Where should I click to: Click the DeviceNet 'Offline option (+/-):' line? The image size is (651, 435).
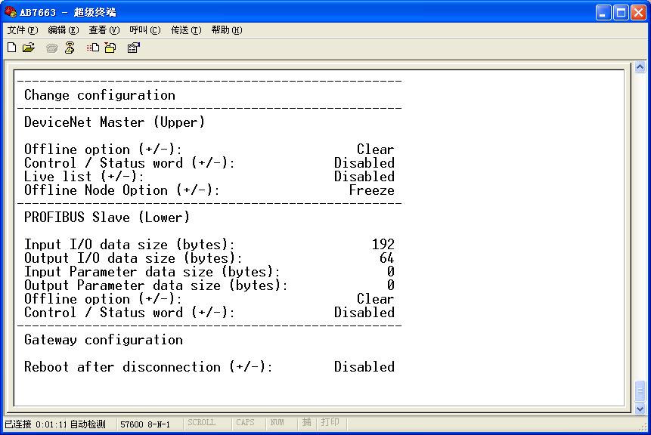103,150
